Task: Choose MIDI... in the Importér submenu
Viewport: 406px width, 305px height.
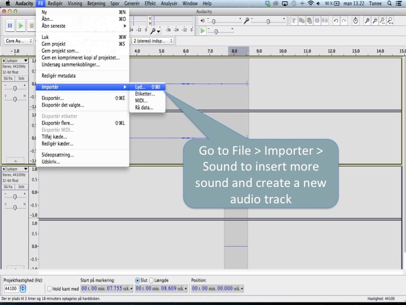Action: click(147, 101)
